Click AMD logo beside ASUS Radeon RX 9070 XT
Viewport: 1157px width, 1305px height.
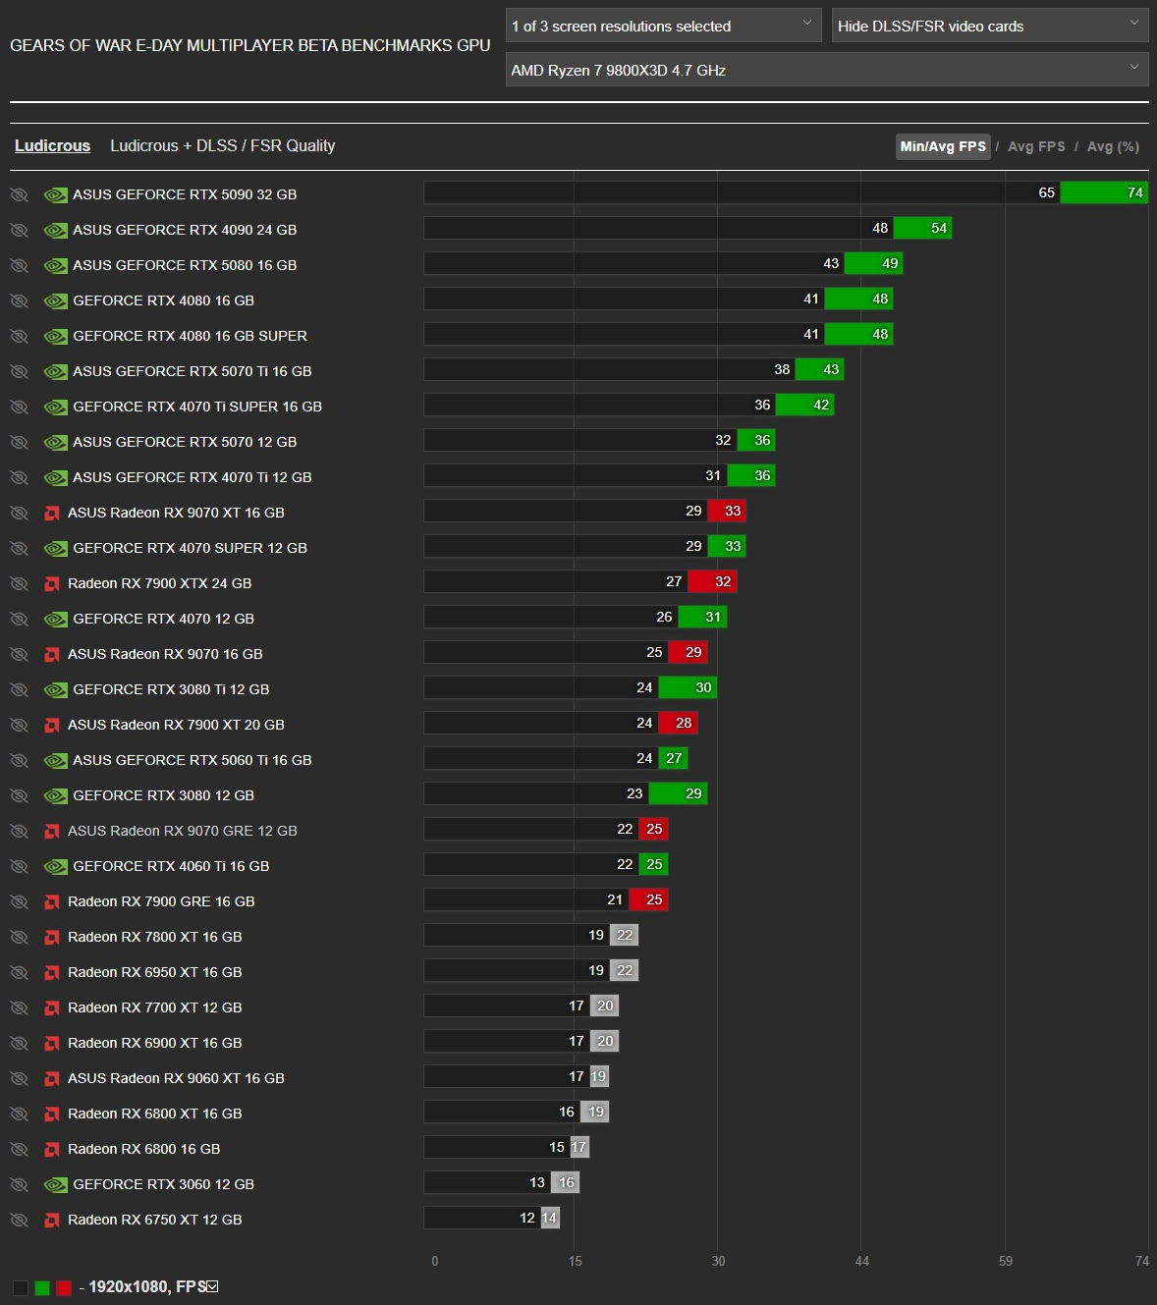click(52, 513)
